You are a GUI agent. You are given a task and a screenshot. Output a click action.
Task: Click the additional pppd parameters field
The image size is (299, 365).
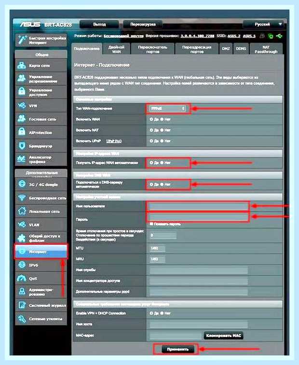tap(199, 292)
